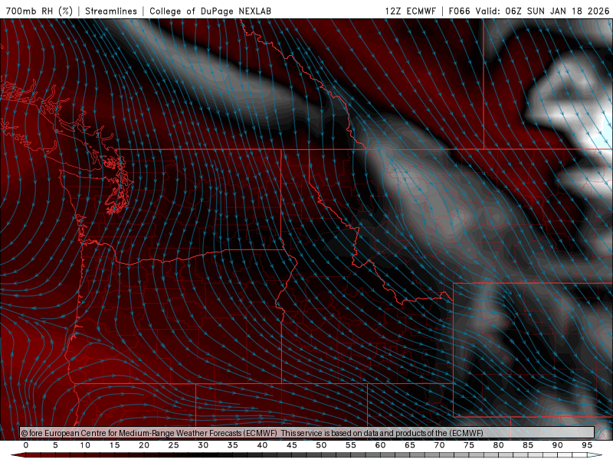Click the '40' colorbar scale label
The width and height of the screenshot is (613, 459).
click(262, 445)
